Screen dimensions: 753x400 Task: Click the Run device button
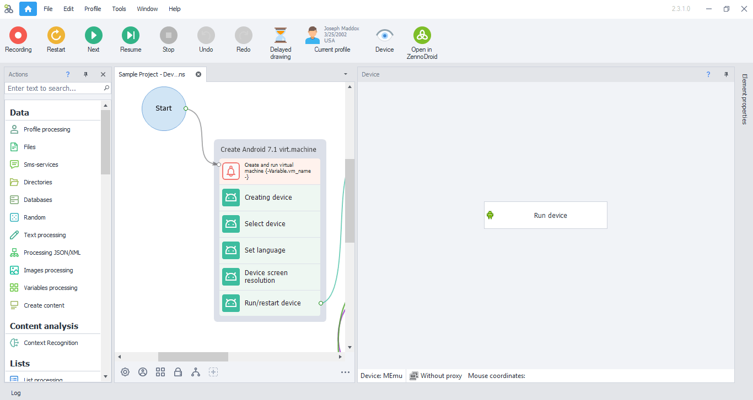546,215
